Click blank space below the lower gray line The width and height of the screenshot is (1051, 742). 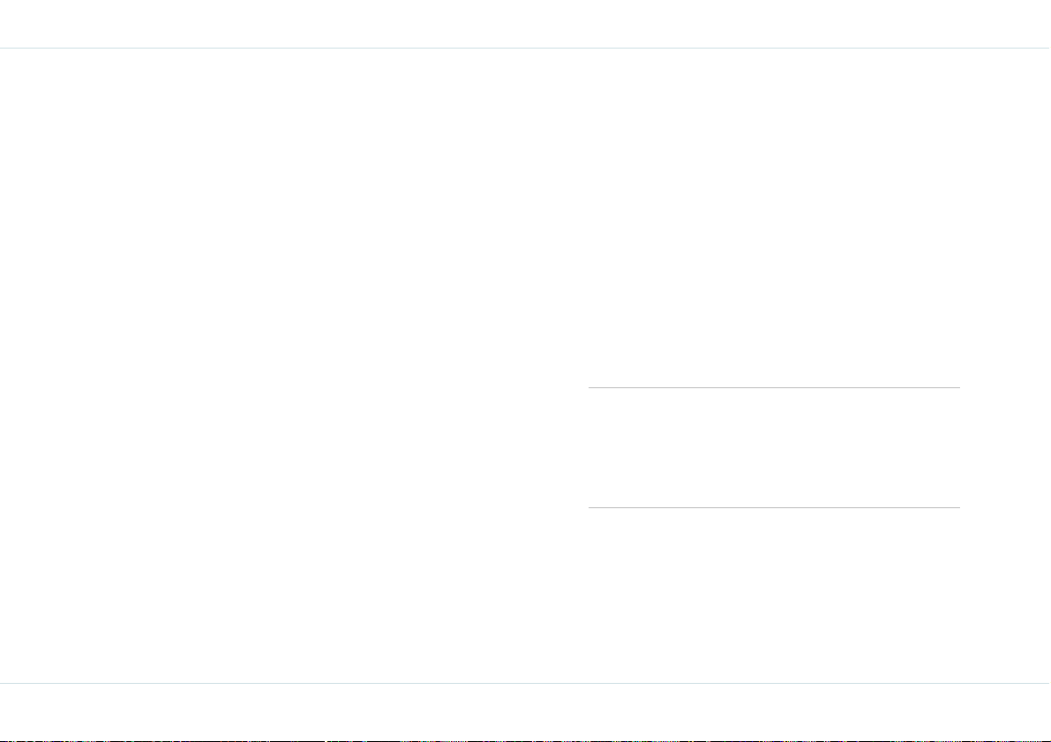tap(774, 596)
